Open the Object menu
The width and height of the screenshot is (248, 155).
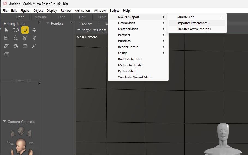pyautogui.click(x=38, y=11)
